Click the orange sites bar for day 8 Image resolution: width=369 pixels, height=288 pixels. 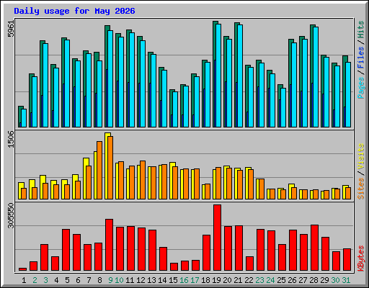(x=99, y=170)
